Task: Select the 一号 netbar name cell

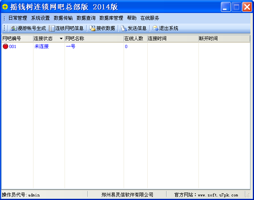Action: 70,46
